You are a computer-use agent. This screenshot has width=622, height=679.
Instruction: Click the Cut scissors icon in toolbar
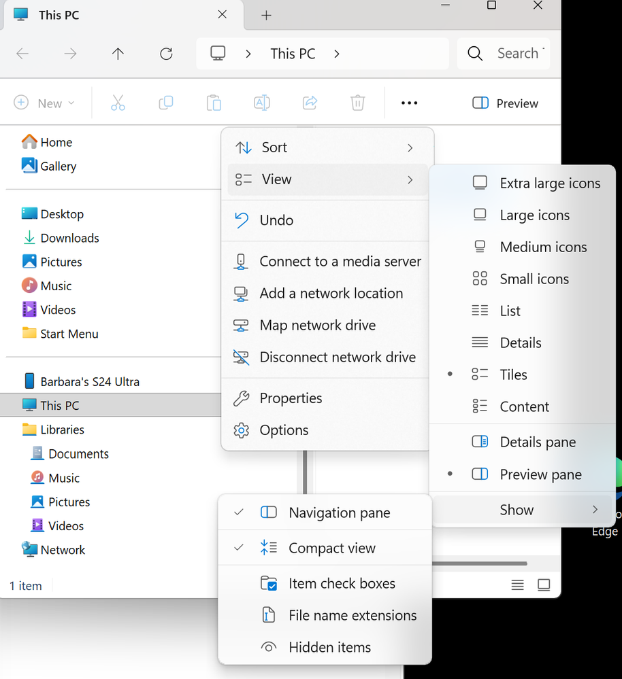(118, 103)
